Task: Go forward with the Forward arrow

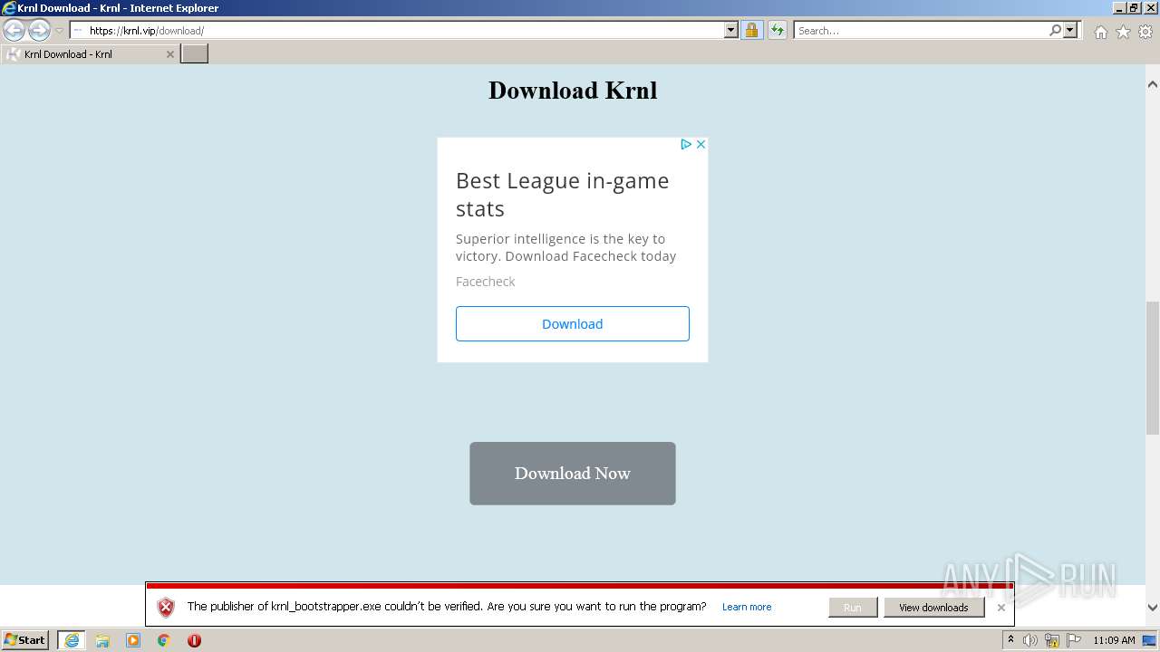Action: click(39, 31)
